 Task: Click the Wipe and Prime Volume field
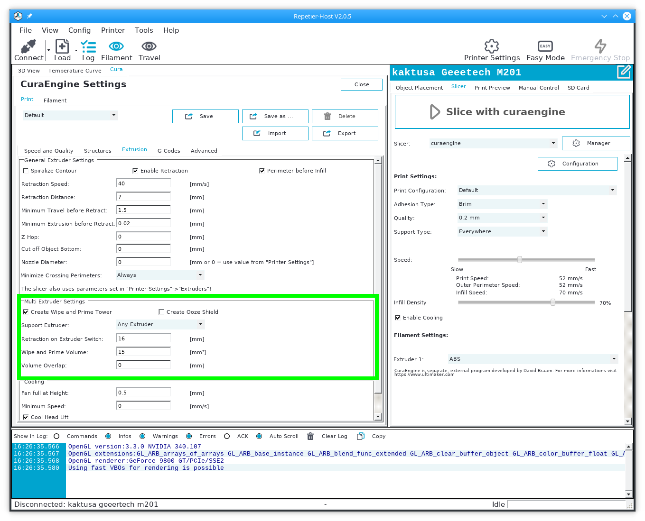(x=144, y=352)
